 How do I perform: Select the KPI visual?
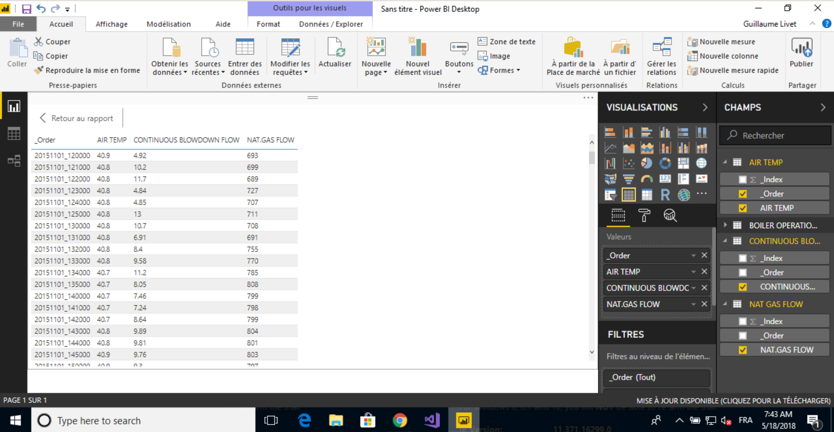702,179
